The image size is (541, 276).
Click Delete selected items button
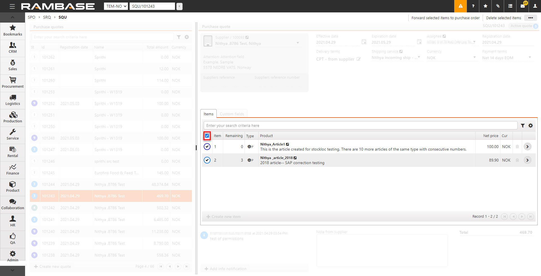504,18
